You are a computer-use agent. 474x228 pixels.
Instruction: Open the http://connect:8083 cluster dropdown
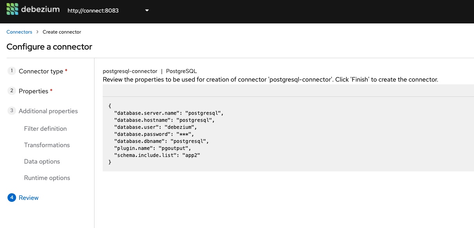tap(108, 11)
